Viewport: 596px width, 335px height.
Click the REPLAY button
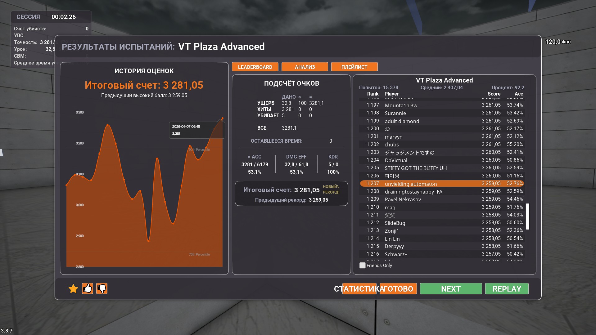(x=507, y=289)
